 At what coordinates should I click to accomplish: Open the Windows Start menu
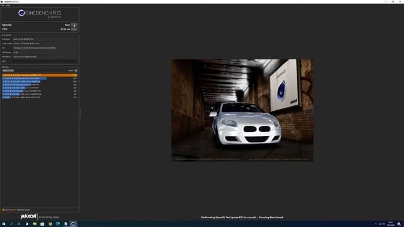click(x=4, y=224)
